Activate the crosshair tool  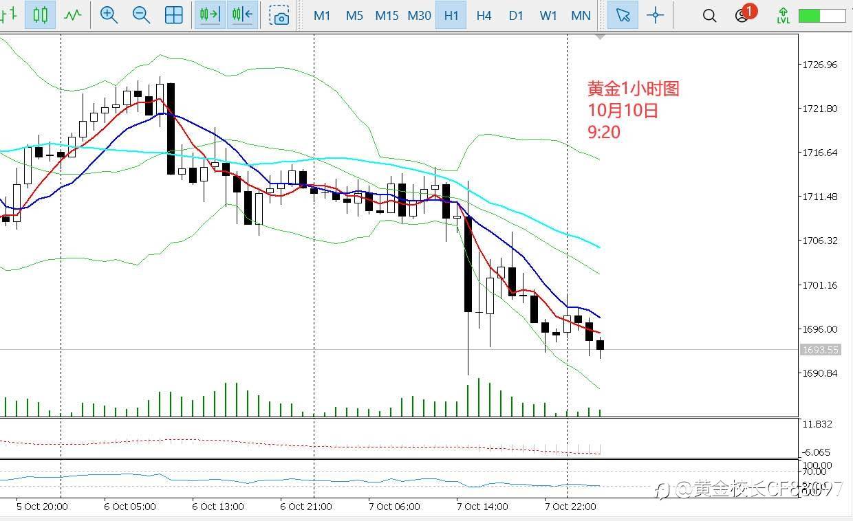click(656, 15)
